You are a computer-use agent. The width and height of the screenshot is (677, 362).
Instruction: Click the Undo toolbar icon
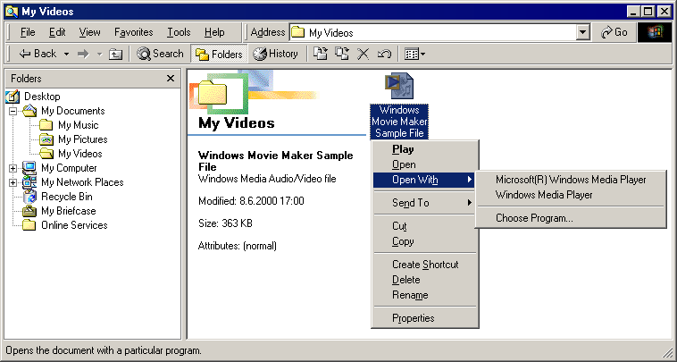384,54
